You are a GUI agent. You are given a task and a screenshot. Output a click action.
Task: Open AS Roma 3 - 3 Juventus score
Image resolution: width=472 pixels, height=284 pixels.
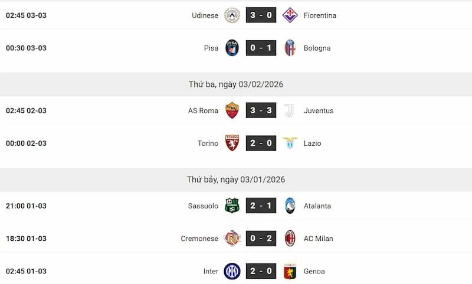261,110
